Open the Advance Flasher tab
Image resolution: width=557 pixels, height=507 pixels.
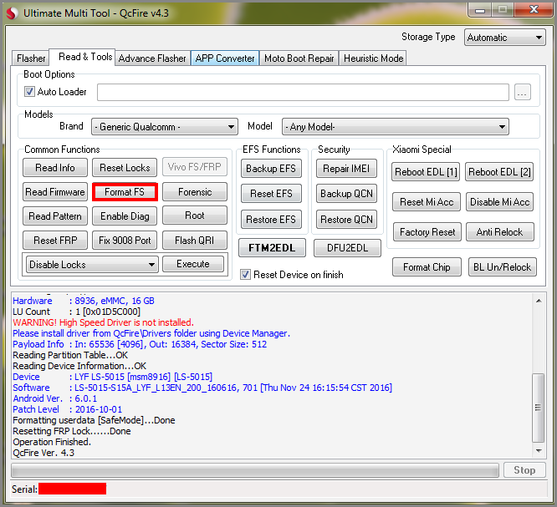(152, 58)
